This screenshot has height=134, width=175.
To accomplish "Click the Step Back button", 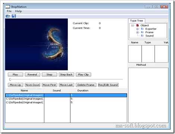I will [66, 74].
